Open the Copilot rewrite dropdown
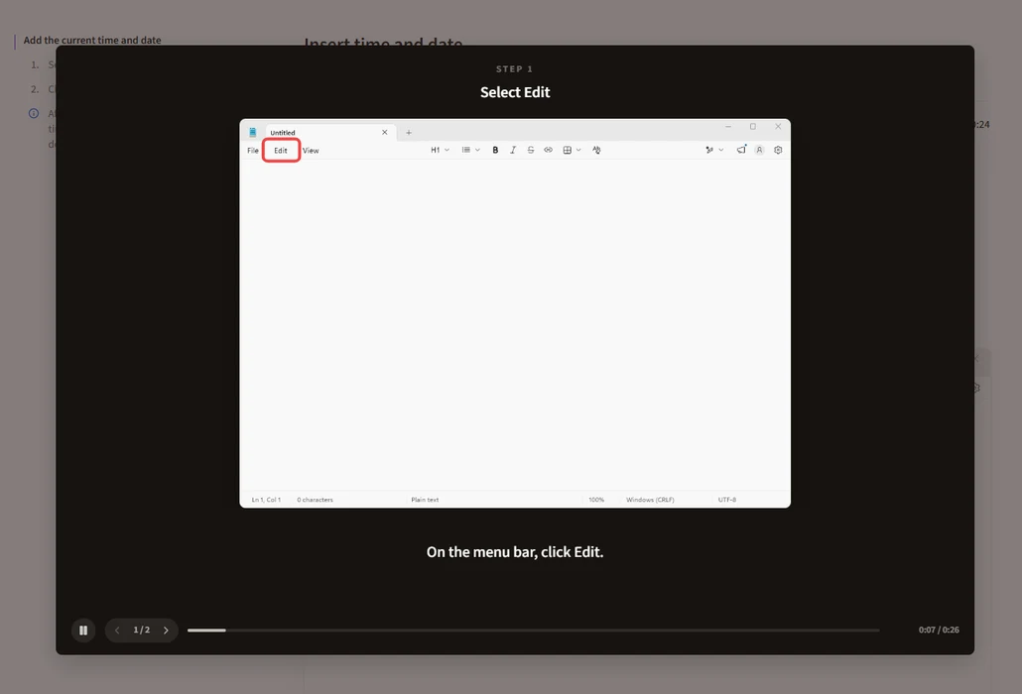The image size is (1022, 694). 714,150
